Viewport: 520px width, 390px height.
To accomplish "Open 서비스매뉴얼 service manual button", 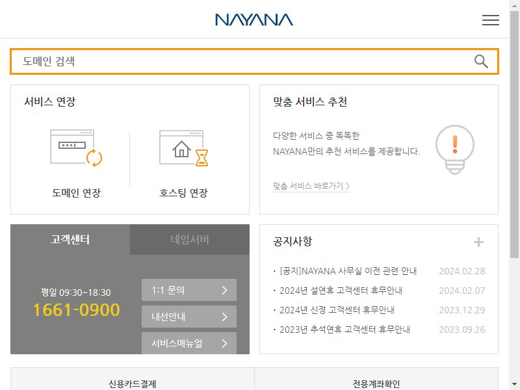I will 189,343.
